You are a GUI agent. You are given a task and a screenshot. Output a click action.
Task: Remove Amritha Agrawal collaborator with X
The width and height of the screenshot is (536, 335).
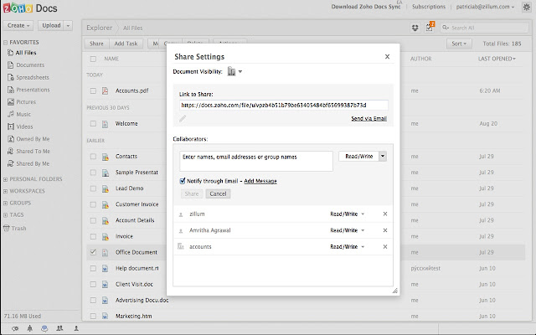coord(385,230)
